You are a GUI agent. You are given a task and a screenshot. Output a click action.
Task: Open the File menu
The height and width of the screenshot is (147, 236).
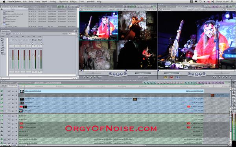click(x=25, y=2)
